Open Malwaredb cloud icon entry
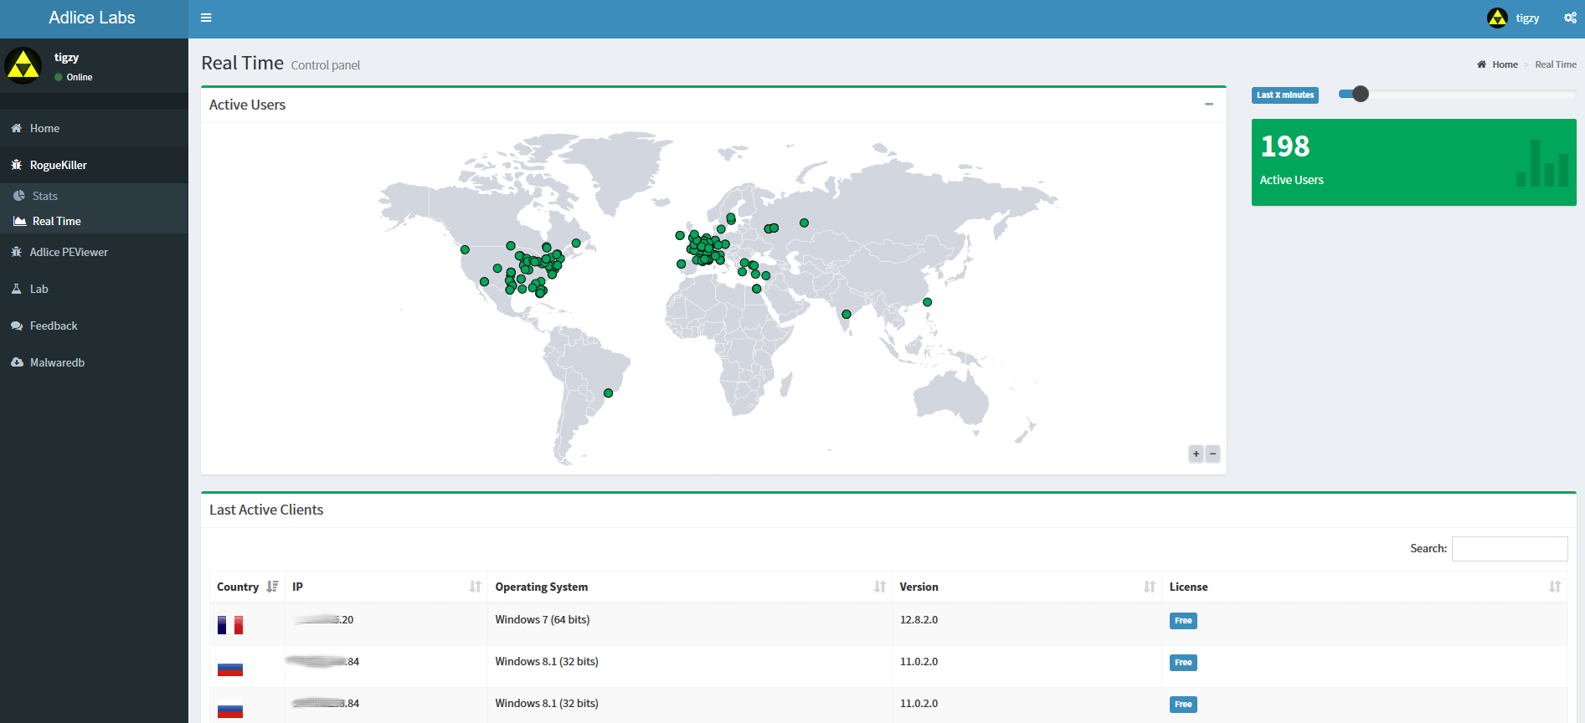This screenshot has width=1585, height=723. (17, 362)
